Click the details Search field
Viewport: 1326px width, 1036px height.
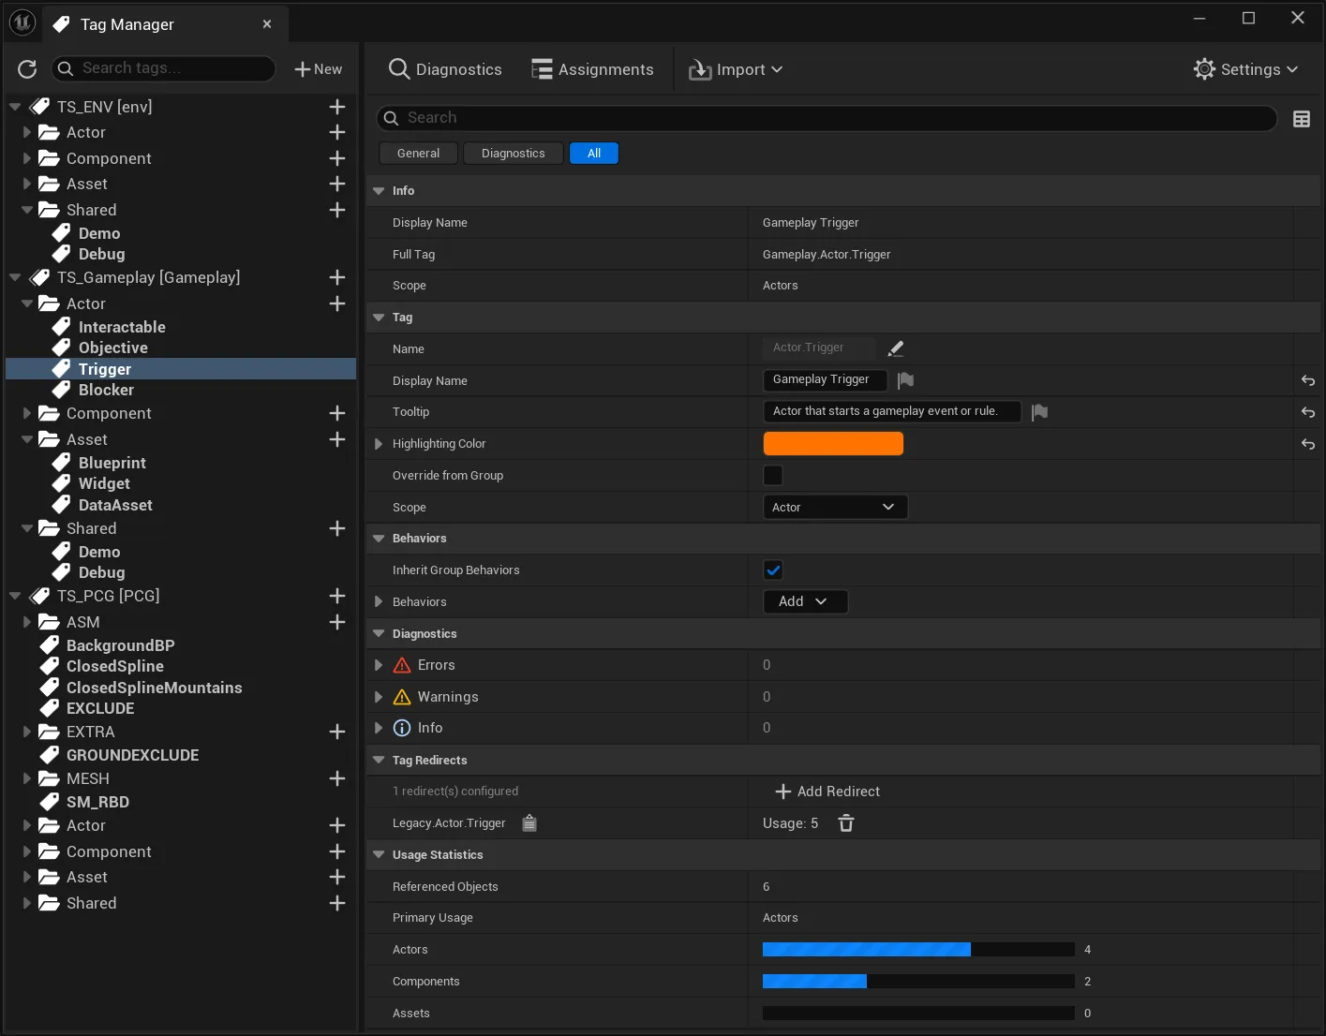point(827,118)
